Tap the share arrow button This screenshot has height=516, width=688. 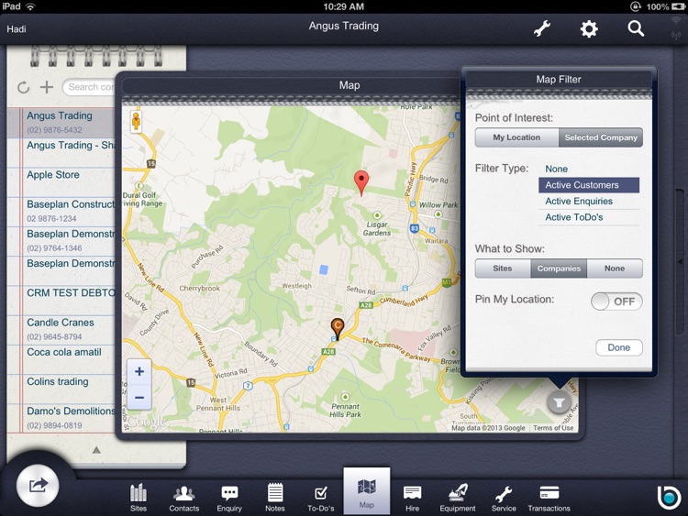point(38,486)
